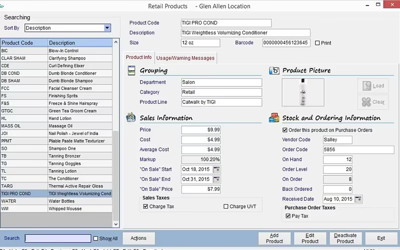Viewport: 400px width, 250px height.
Task: Select the Green Tea Groom Cream row
Action: click(56, 111)
